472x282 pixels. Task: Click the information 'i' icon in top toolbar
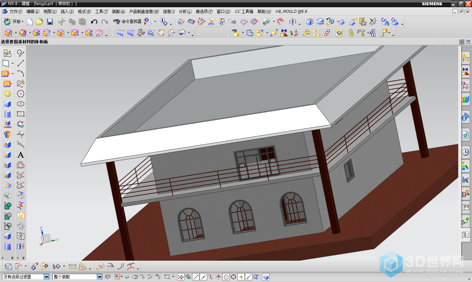pos(164,22)
